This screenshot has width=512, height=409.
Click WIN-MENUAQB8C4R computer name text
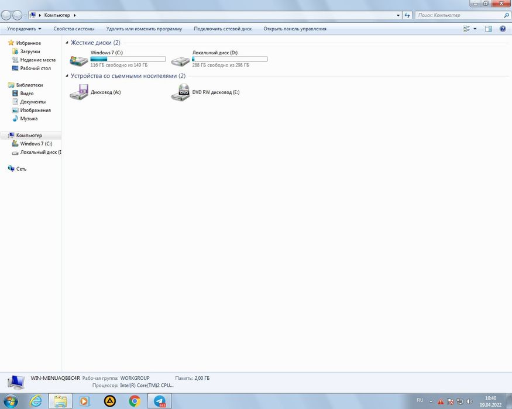point(55,378)
